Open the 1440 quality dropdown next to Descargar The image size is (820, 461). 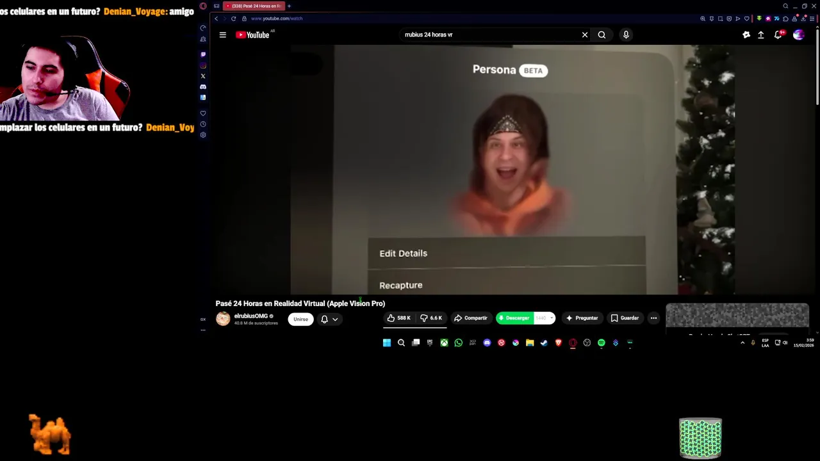click(x=545, y=318)
